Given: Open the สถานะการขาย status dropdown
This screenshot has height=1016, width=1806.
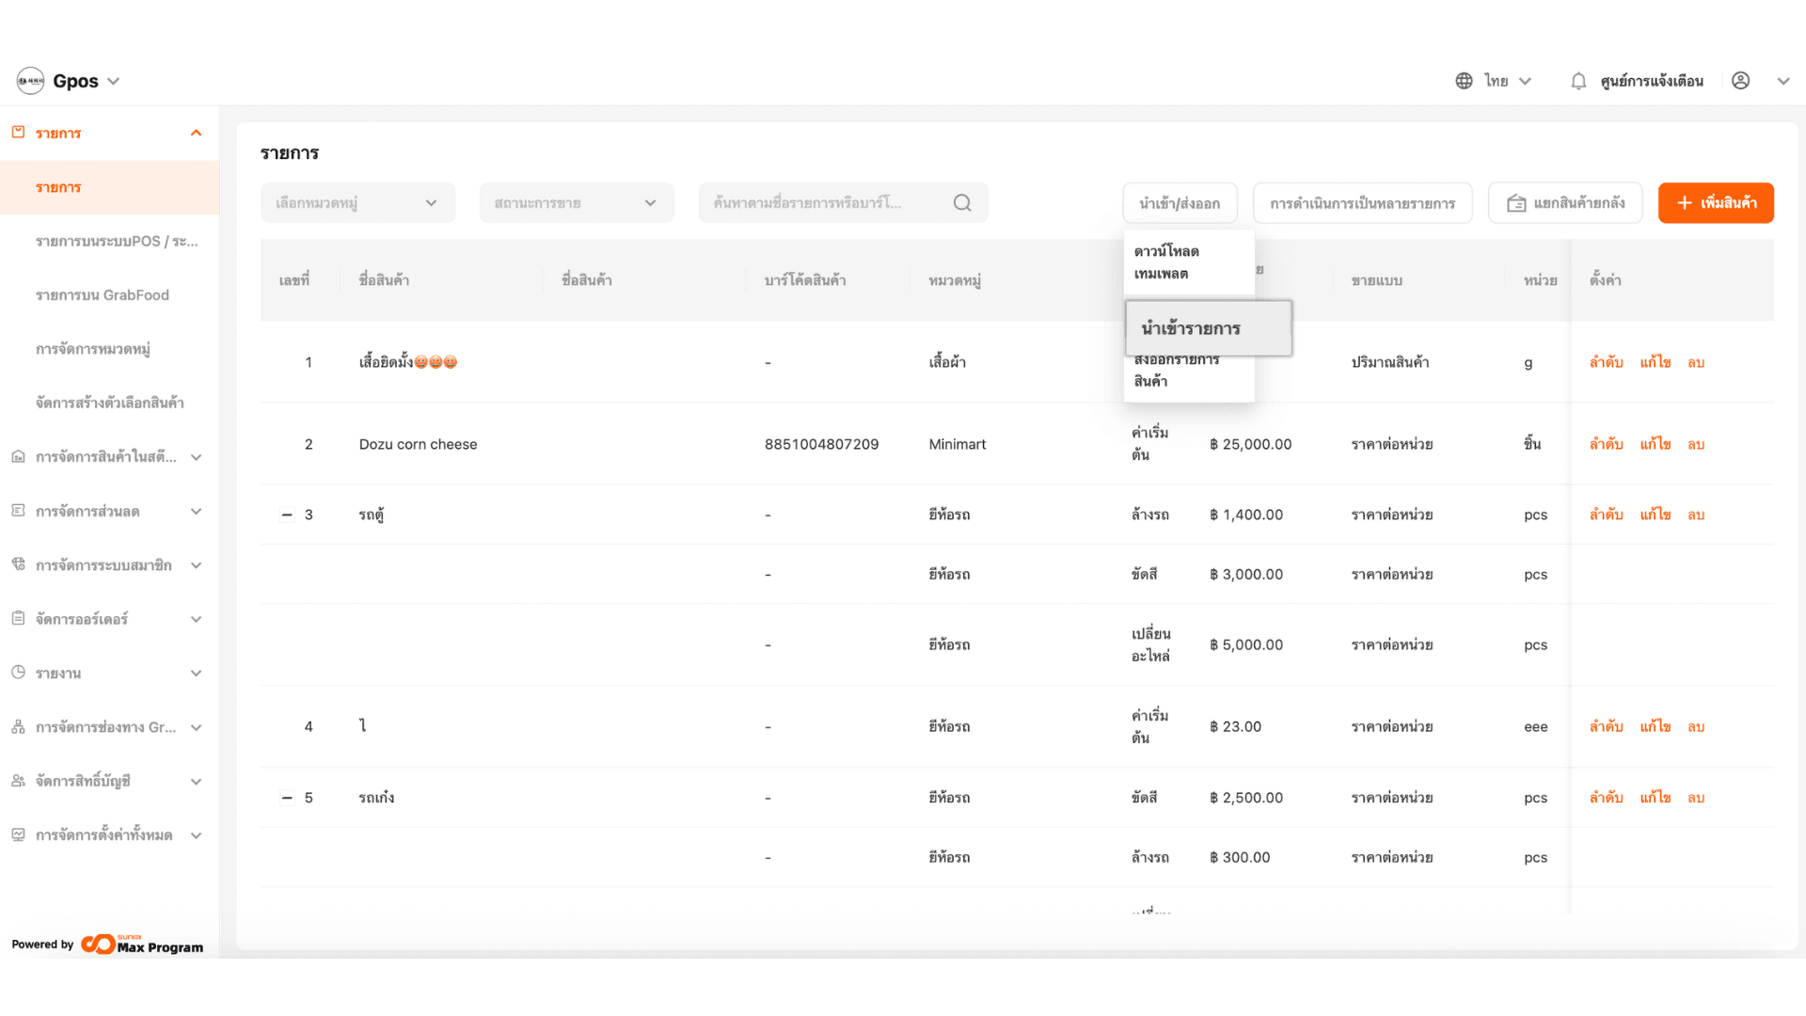Looking at the screenshot, I should pyautogui.click(x=576, y=203).
